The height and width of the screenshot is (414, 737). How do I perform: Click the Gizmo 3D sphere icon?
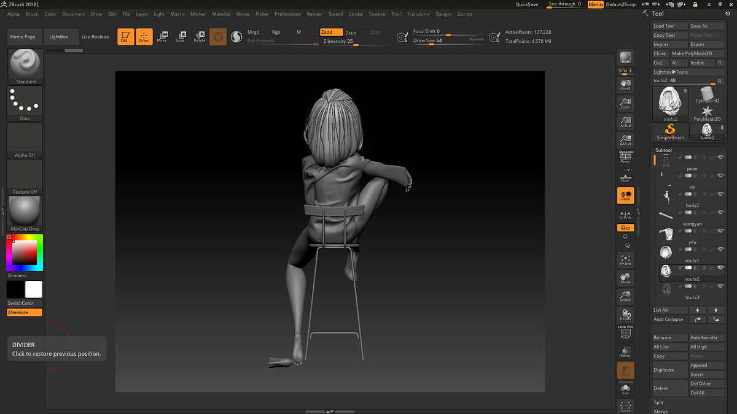coord(218,37)
